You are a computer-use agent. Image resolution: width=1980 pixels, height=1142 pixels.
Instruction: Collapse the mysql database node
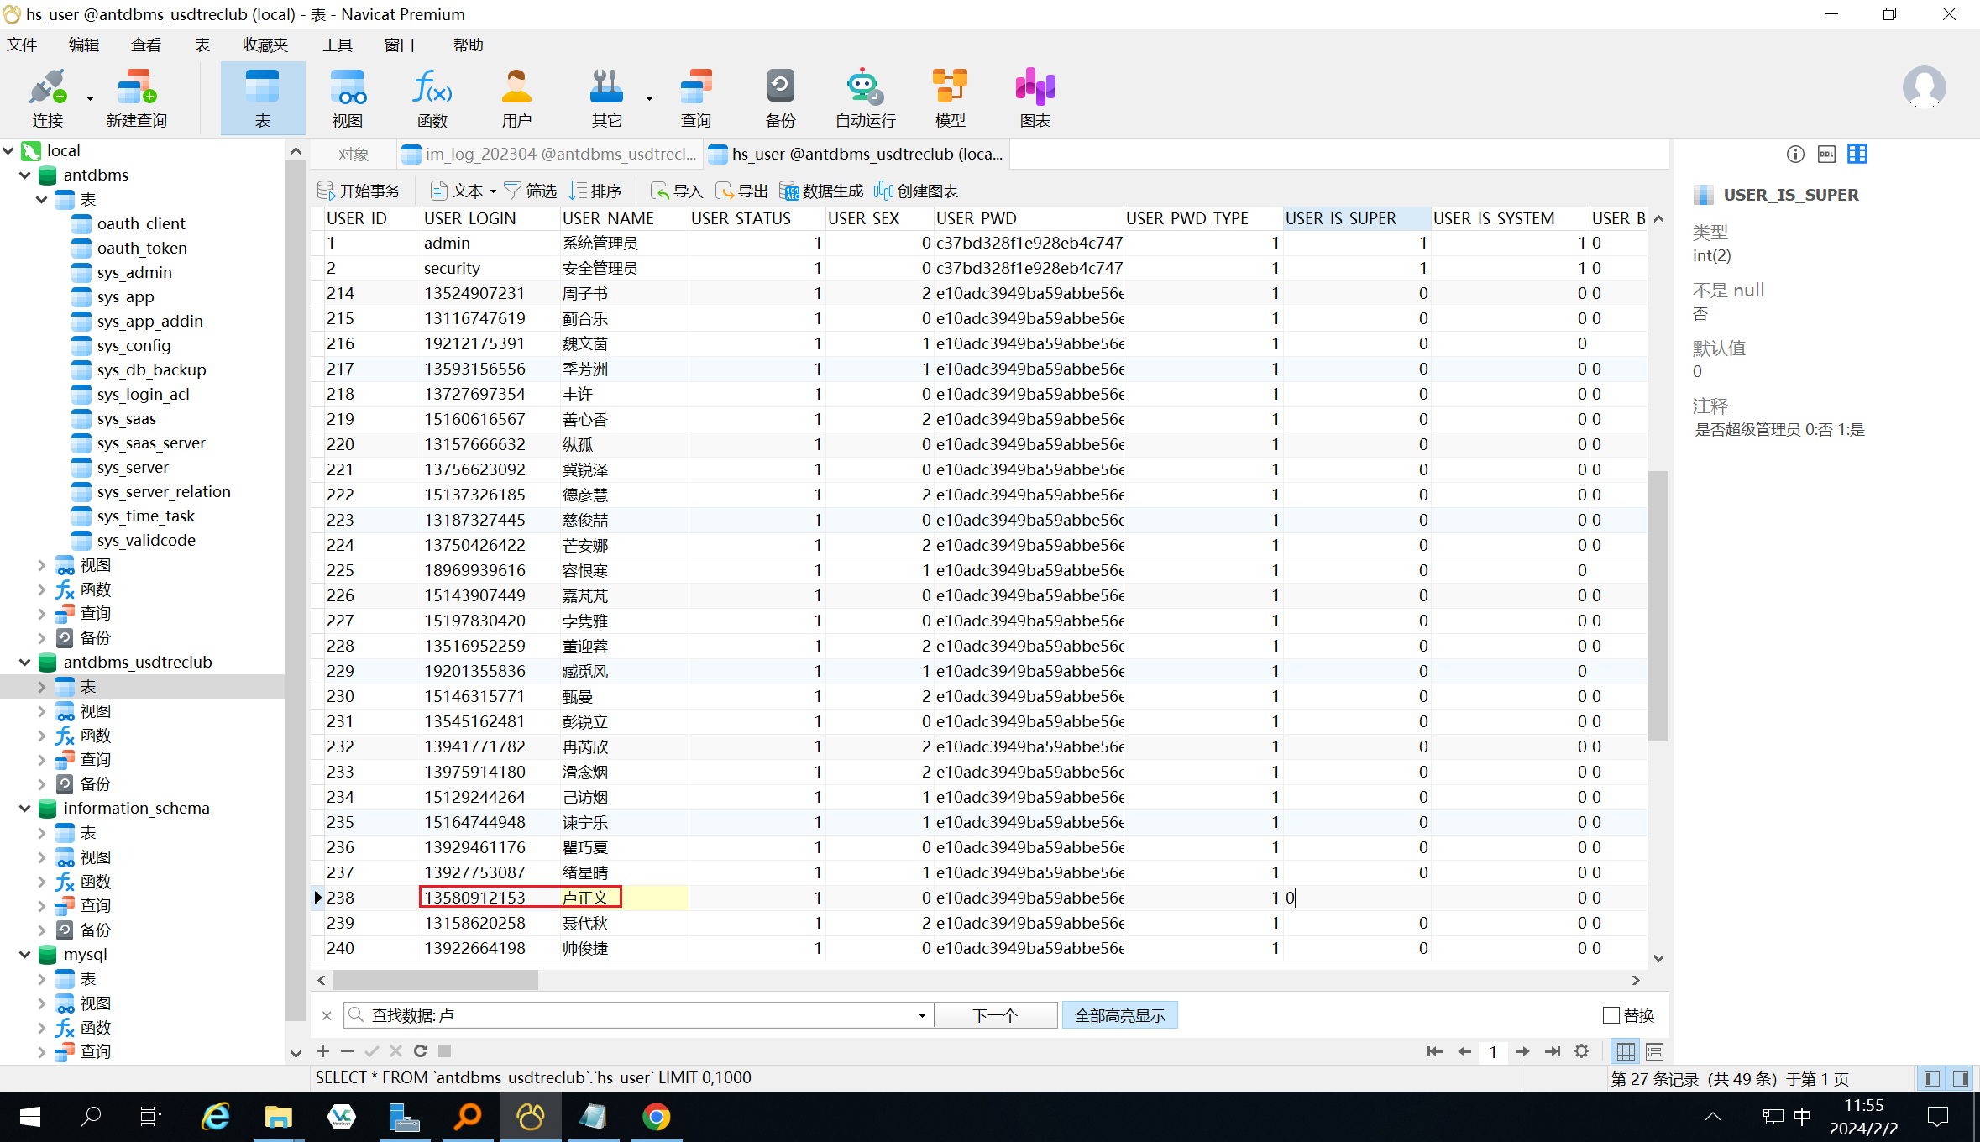(x=25, y=954)
